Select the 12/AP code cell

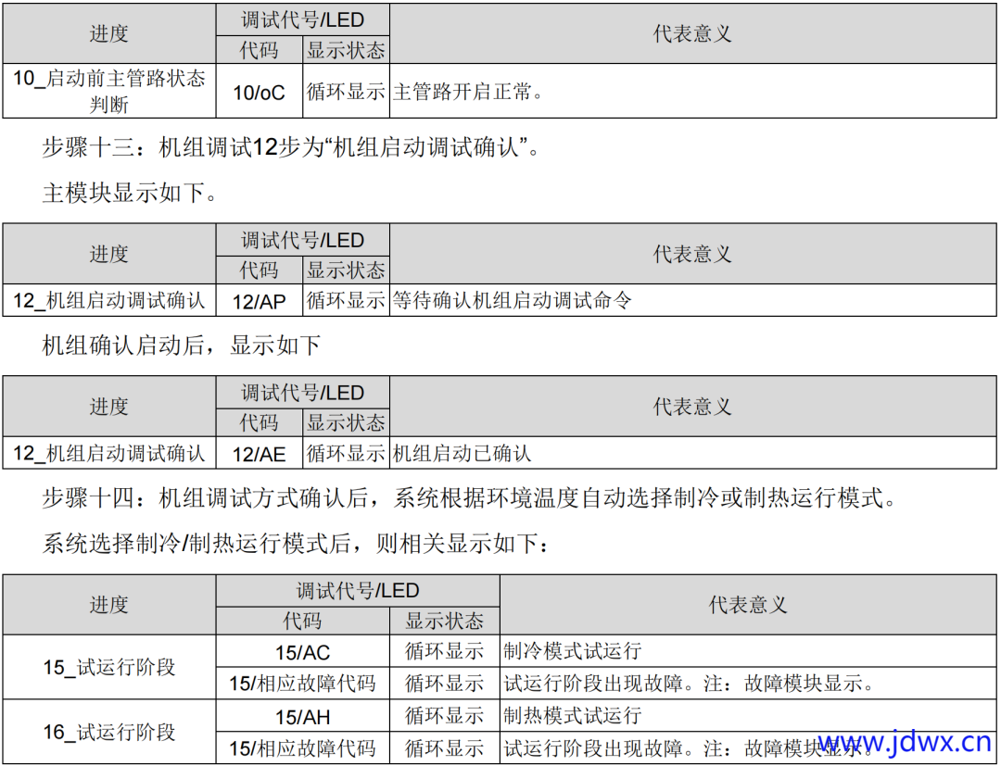(x=259, y=300)
